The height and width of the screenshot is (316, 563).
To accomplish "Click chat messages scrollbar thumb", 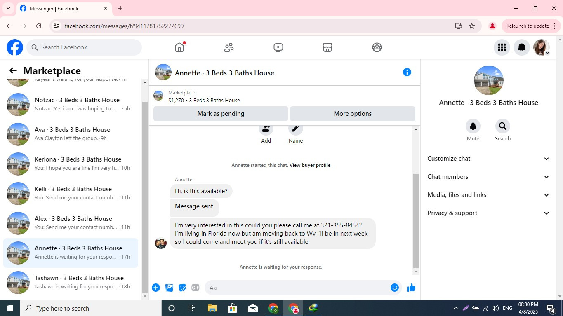I will point(416,220).
